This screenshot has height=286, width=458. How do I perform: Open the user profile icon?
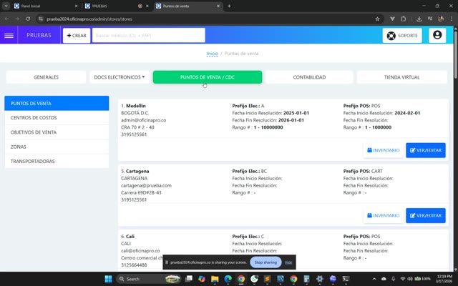coord(437,35)
